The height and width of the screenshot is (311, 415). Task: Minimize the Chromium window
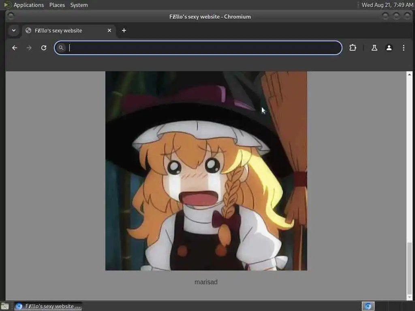(x=385, y=16)
